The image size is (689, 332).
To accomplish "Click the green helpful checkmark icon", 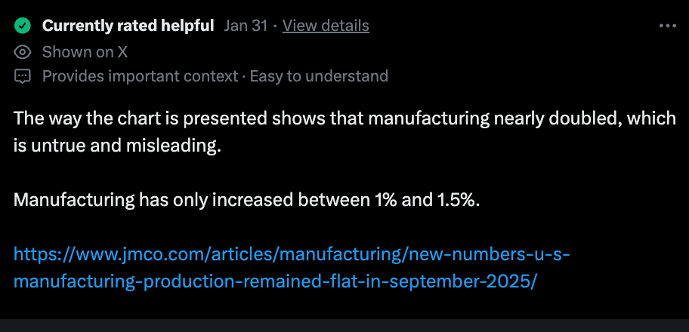I will click(x=23, y=26).
